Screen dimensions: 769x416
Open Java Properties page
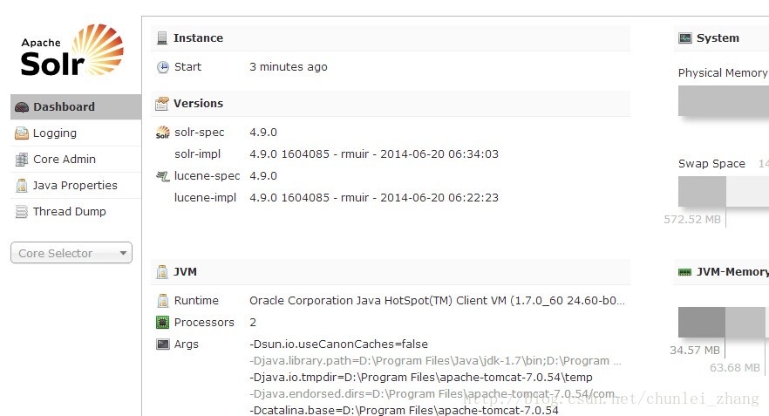click(x=76, y=186)
